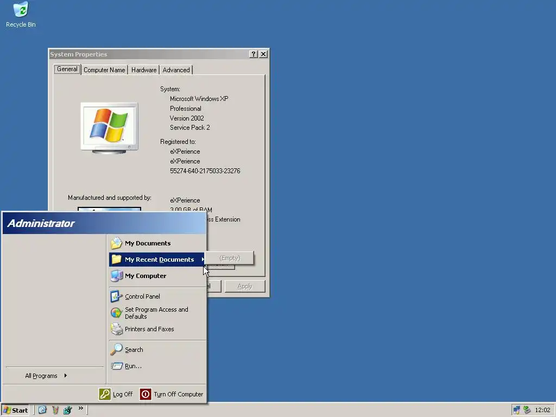Screen dimensions: 556x417
Task: Launch the pencil-cup quick launch icon
Action: point(55,410)
